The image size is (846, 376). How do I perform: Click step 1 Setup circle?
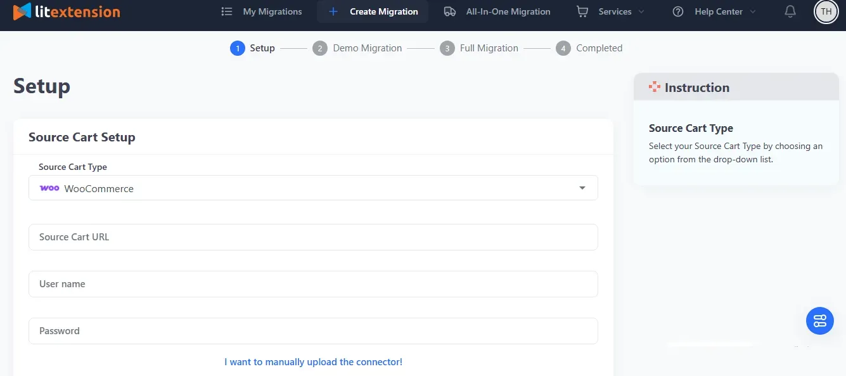click(237, 48)
